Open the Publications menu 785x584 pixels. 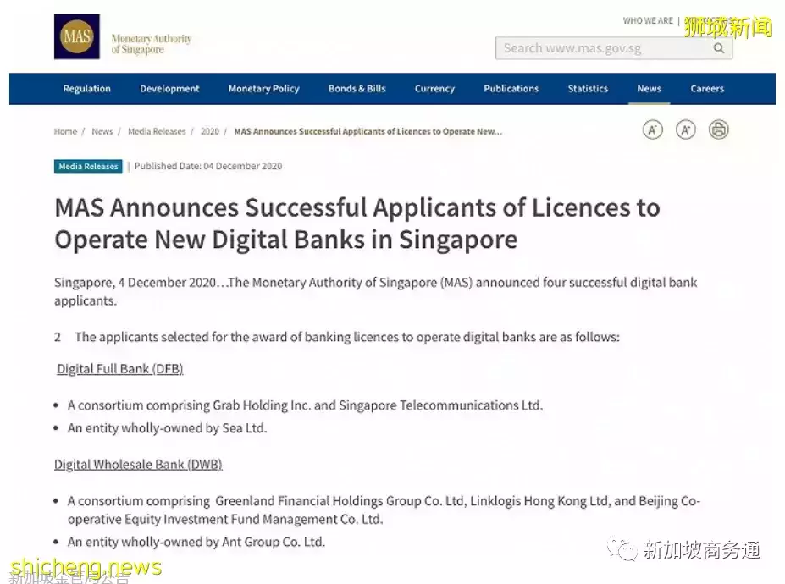511,89
